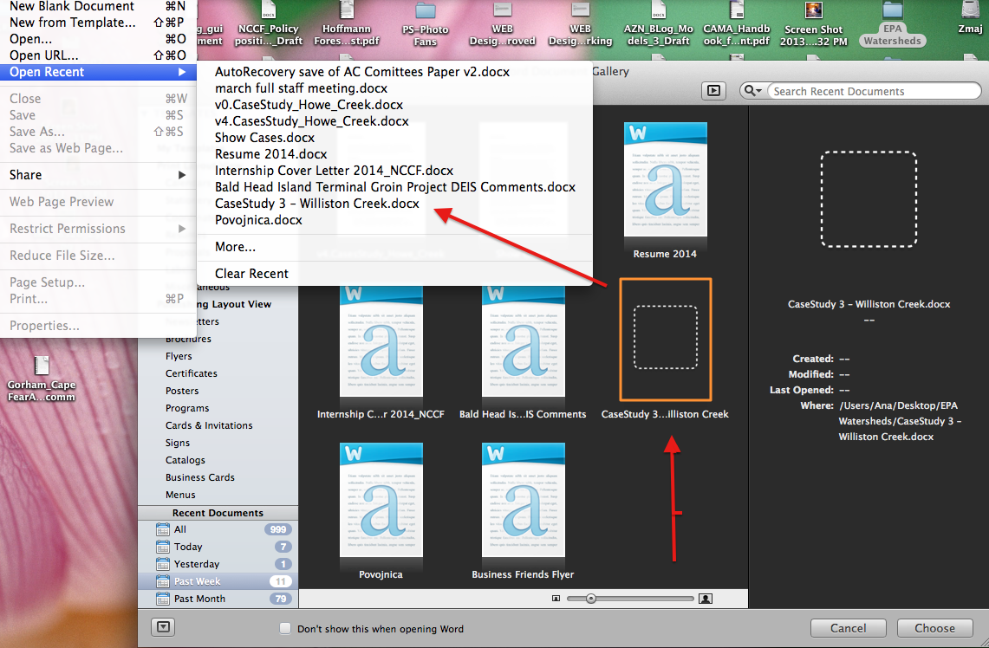Select the Programs template category
The image size is (989, 648).
click(187, 408)
